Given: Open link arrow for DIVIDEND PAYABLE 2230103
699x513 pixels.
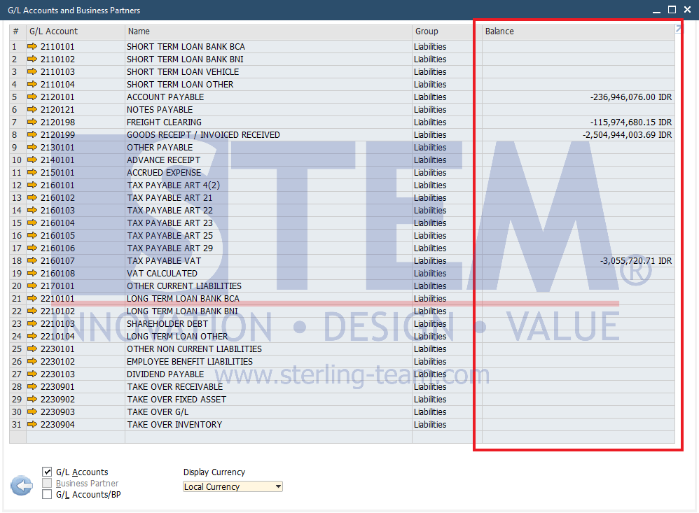Looking at the screenshot, I should point(32,374).
